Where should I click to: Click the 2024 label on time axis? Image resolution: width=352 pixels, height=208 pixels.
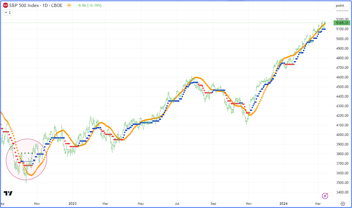[x=283, y=204]
